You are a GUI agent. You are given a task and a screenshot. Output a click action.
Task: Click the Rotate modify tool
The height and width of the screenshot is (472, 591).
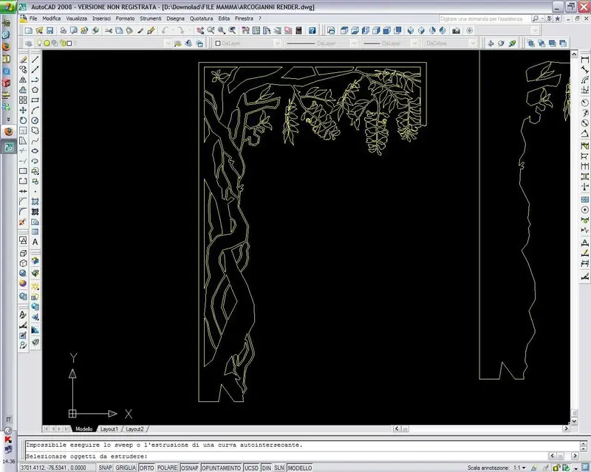pyautogui.click(x=23, y=120)
